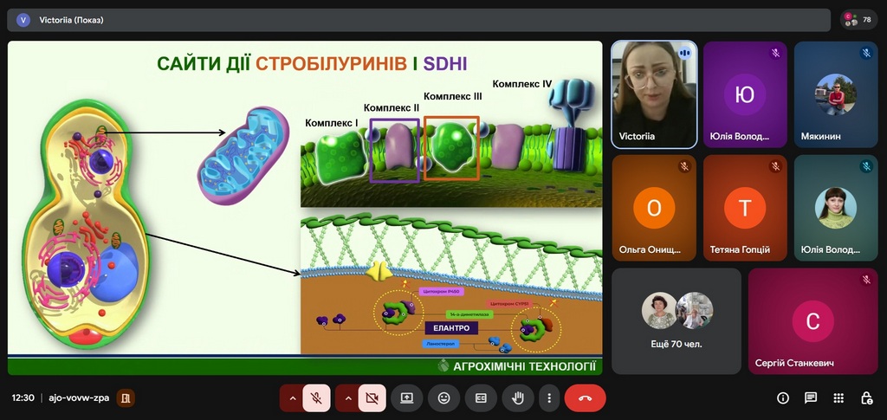Image resolution: width=887 pixels, height=420 pixels.
Task: Open the 'Ещё 70 чел.' participants tile
Action: [x=677, y=320]
